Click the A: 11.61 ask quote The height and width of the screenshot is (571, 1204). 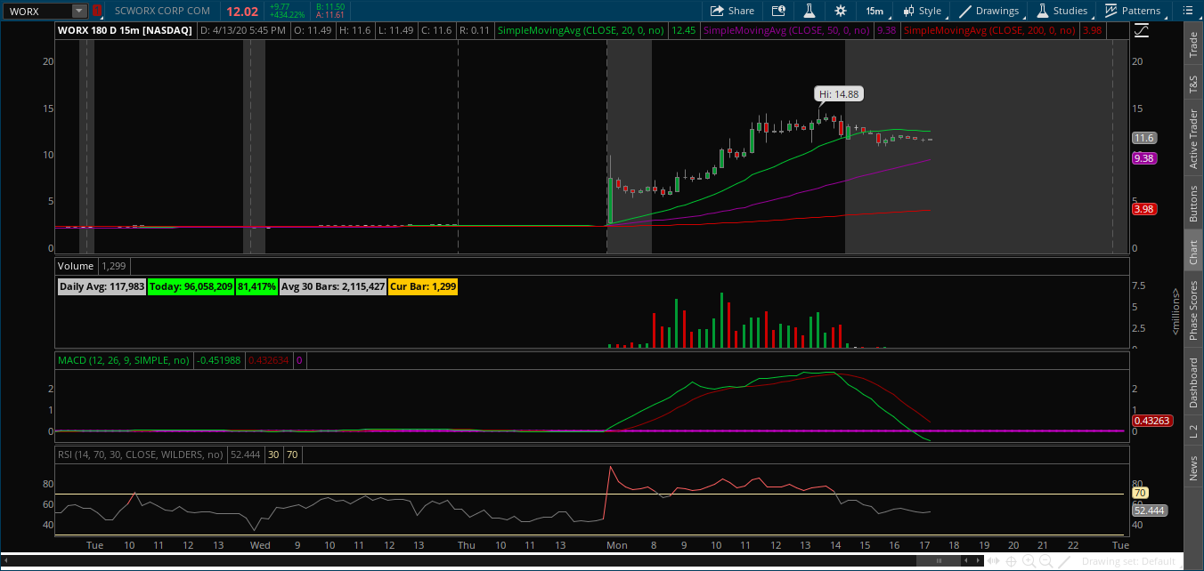(x=330, y=15)
